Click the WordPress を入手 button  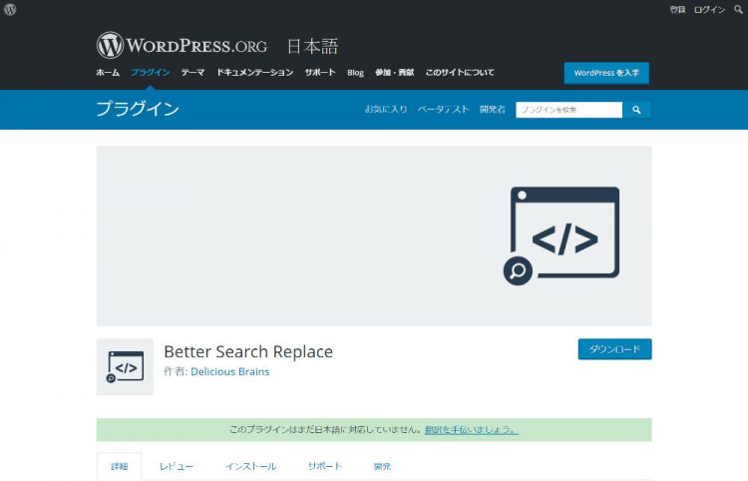tap(606, 73)
